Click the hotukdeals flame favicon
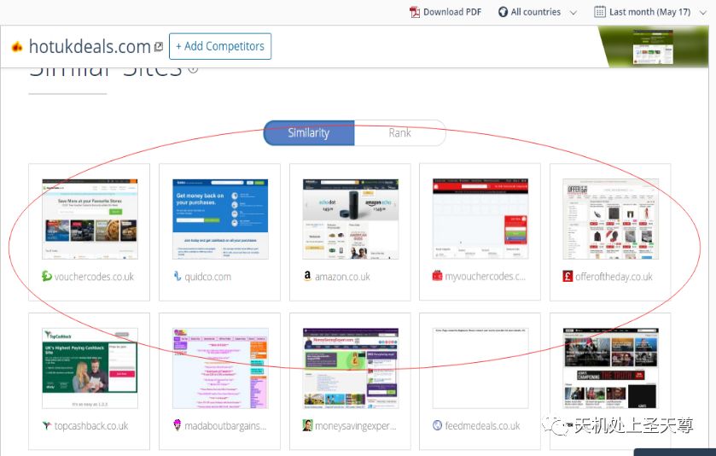This screenshot has height=456, width=716. pos(17,46)
